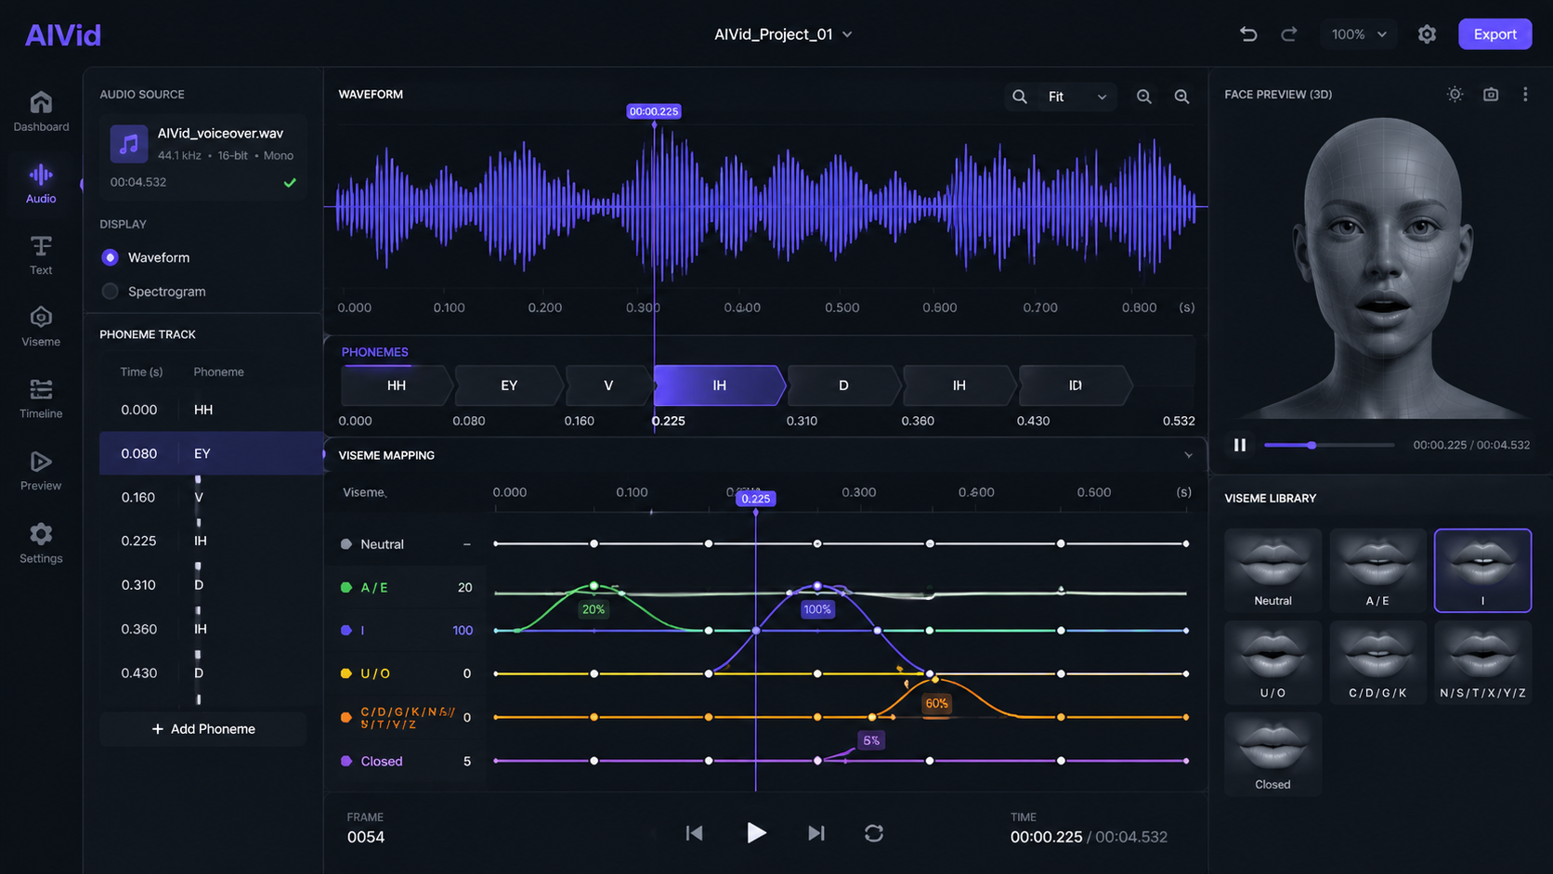The image size is (1553, 874).
Task: Open face preview more options menu
Action: point(1525,94)
